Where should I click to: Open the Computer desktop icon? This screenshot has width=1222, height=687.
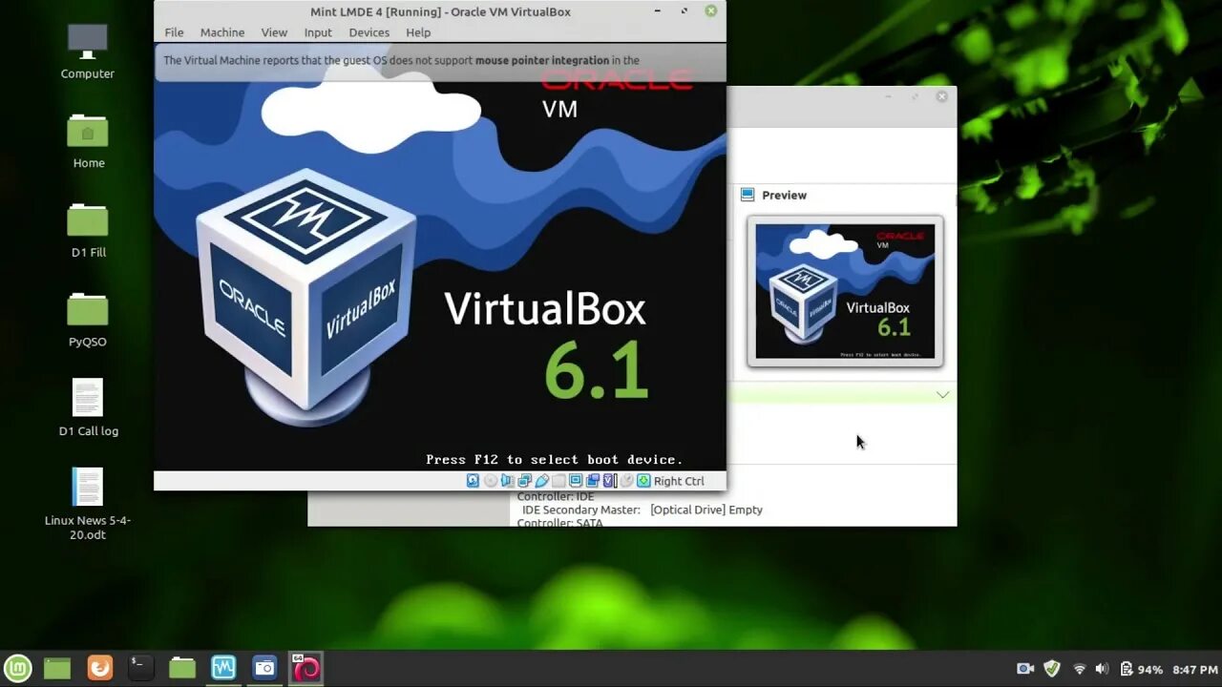88,52
